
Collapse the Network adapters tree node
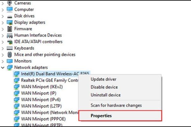point(3,68)
